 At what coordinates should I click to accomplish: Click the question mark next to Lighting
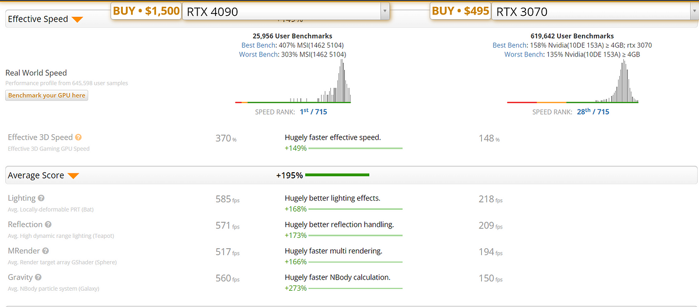(x=41, y=198)
